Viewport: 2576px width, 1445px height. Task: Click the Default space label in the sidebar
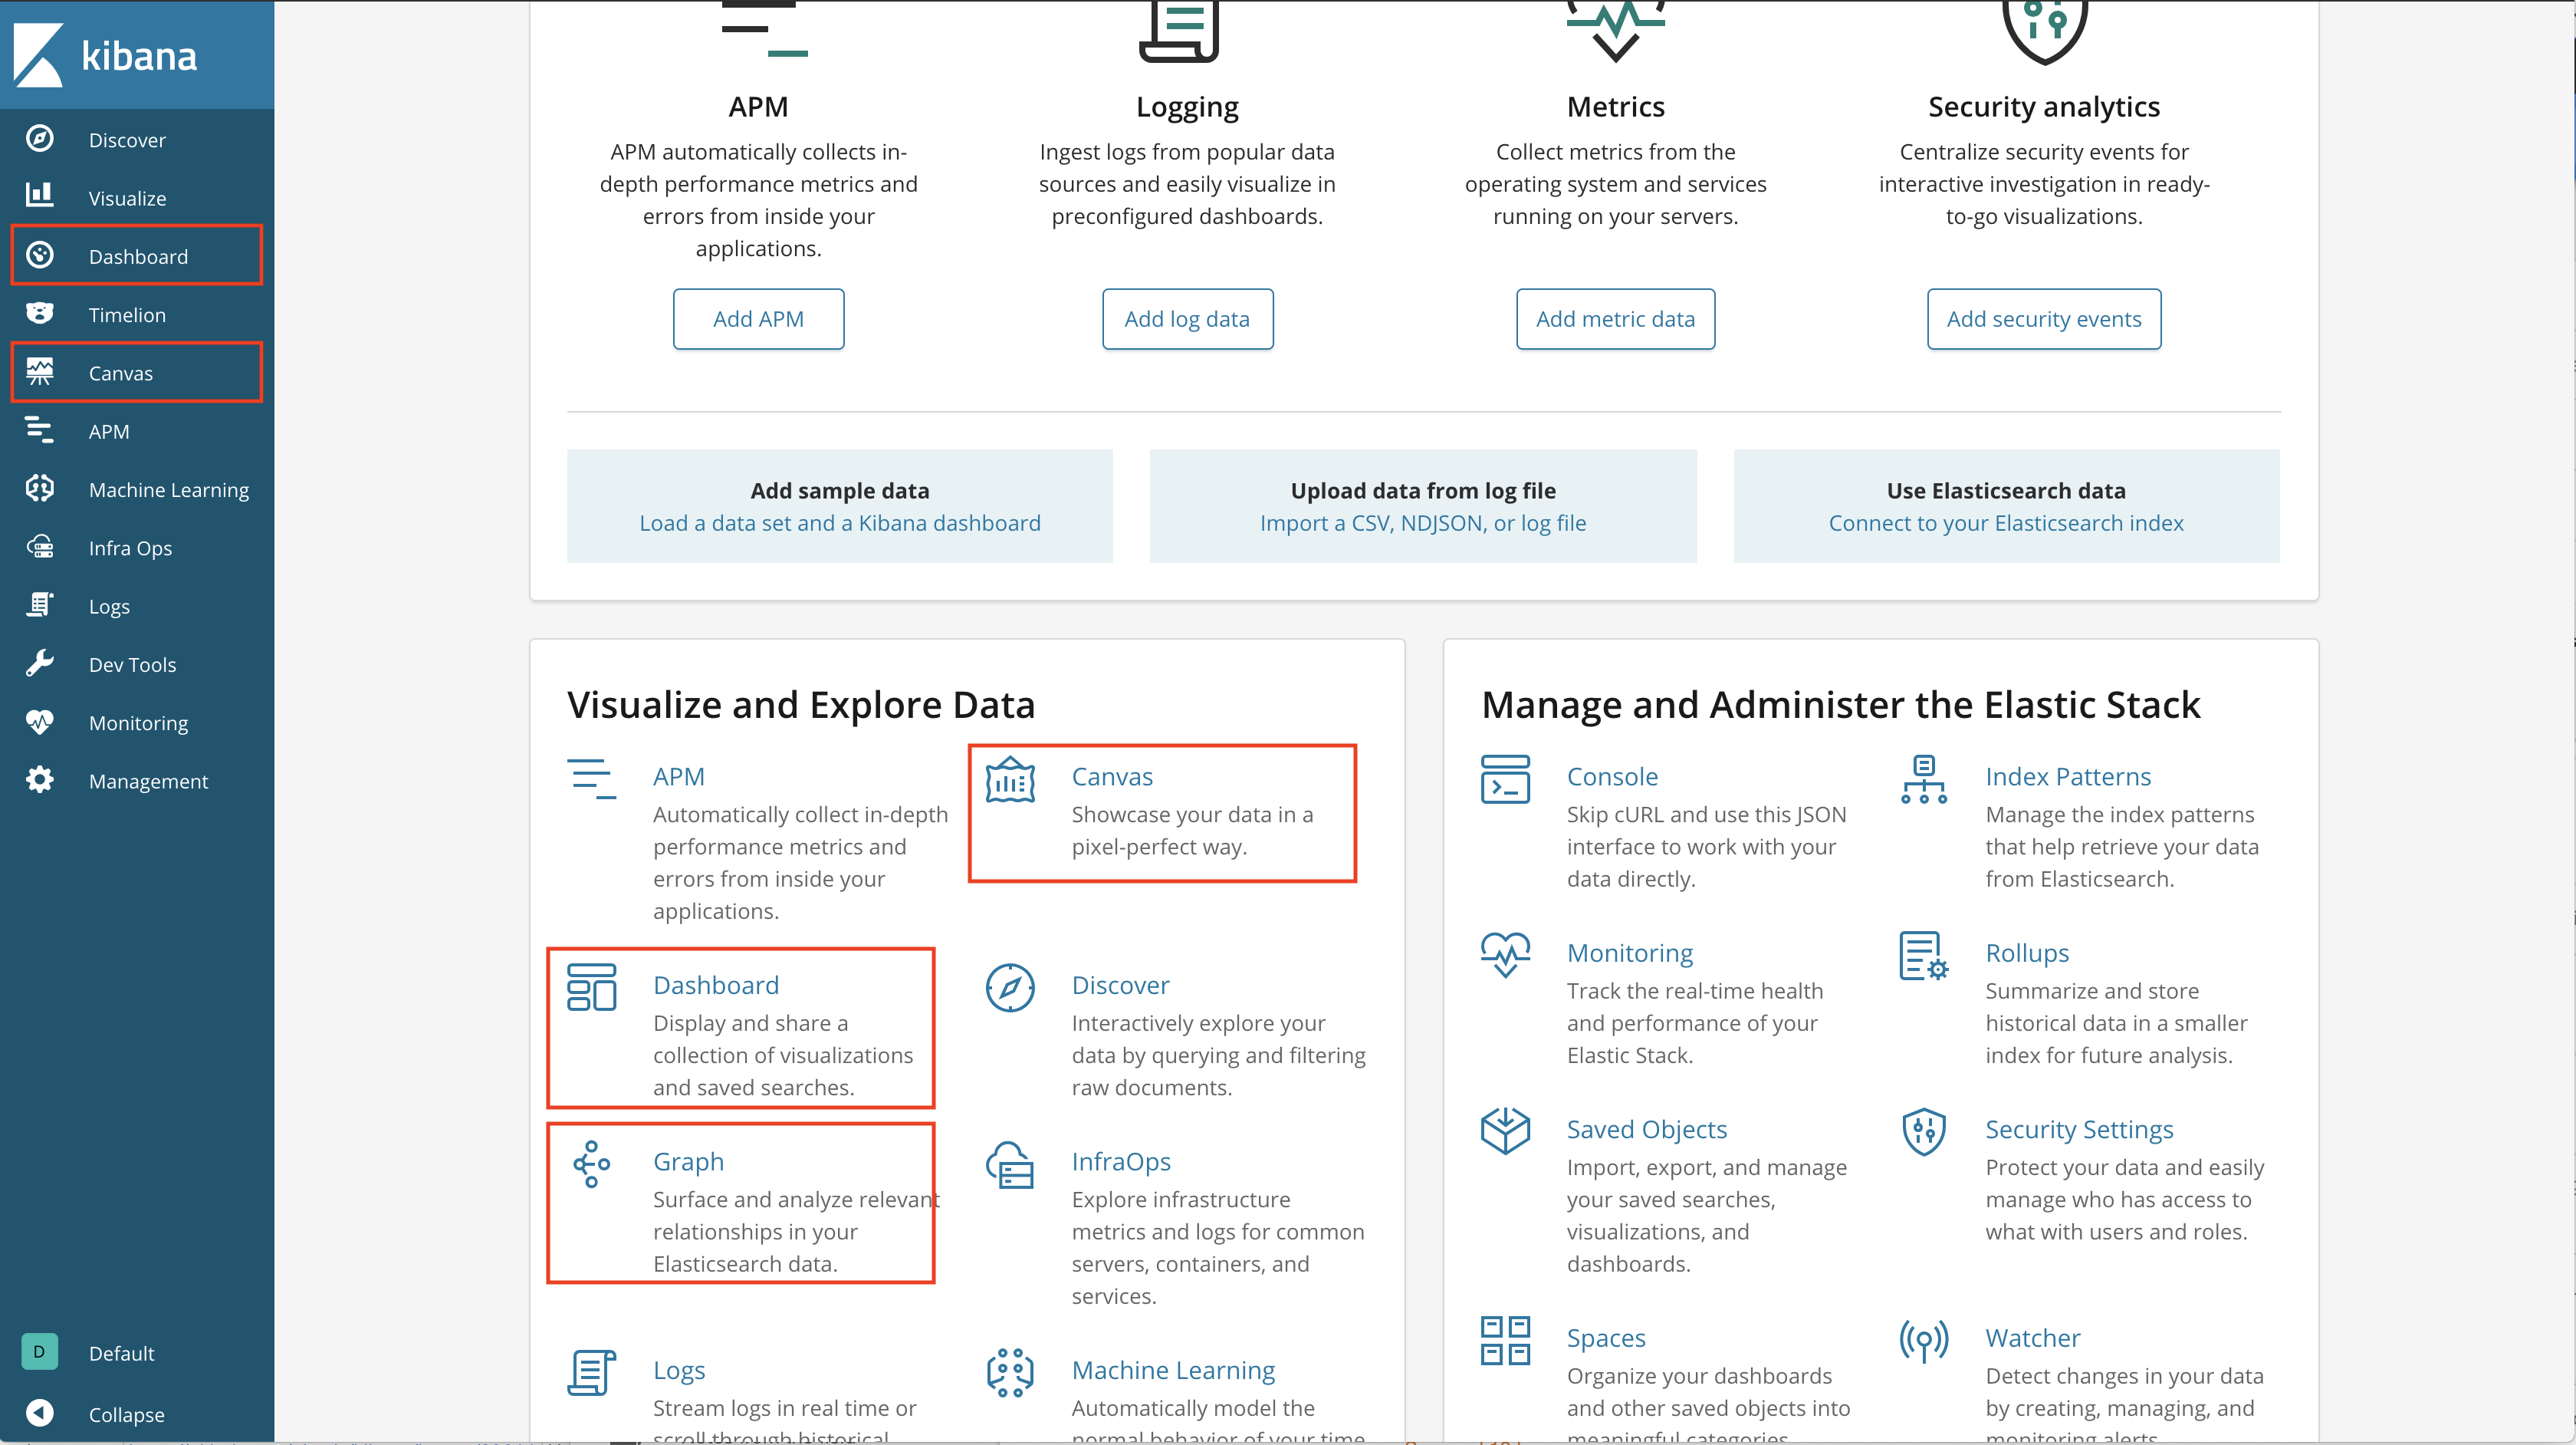[x=122, y=1354]
